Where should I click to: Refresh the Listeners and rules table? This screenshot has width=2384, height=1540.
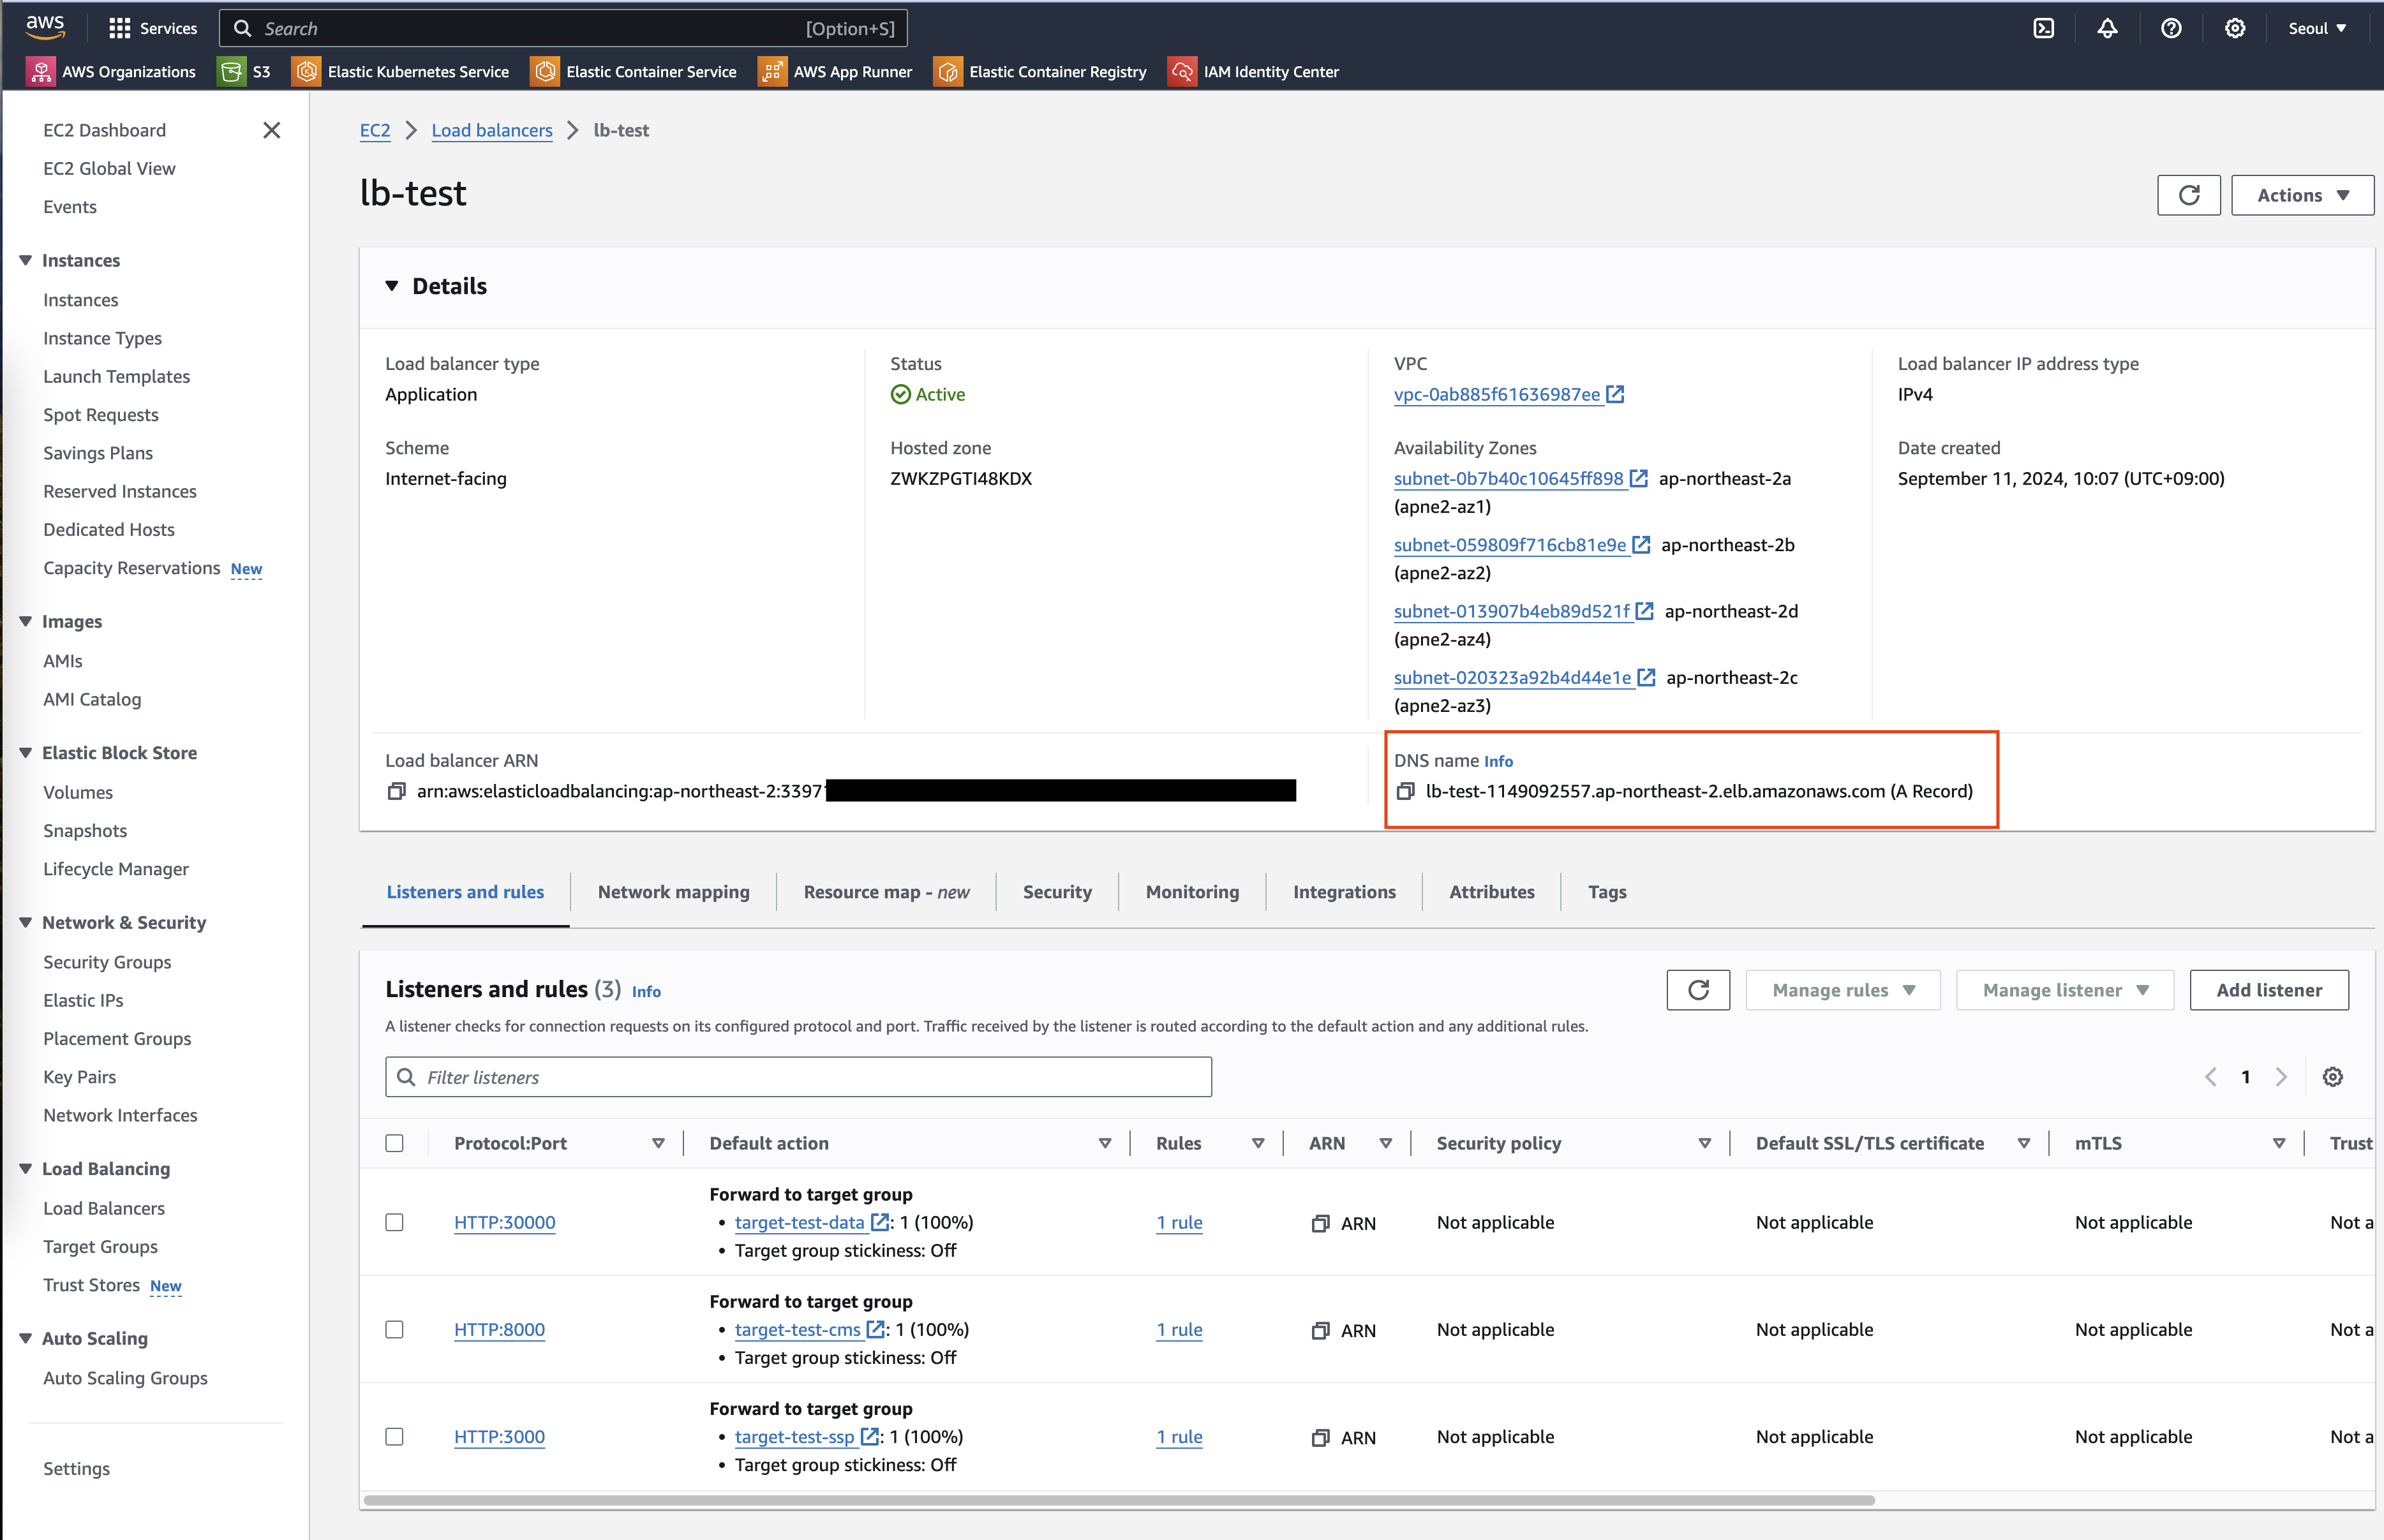[x=1697, y=990]
